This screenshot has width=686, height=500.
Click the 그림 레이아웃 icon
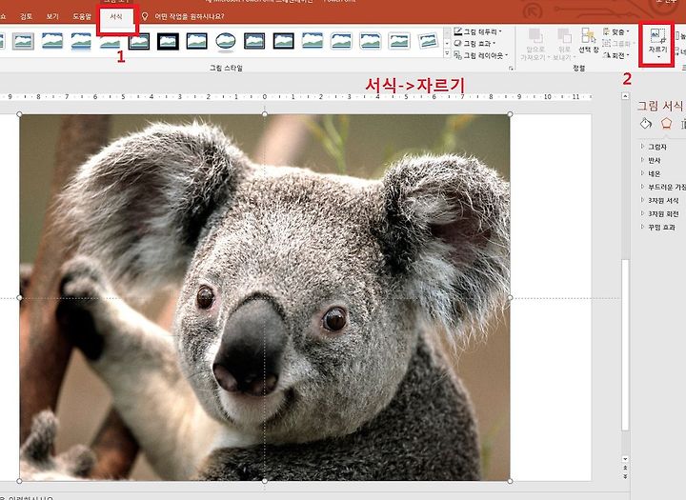(457, 55)
